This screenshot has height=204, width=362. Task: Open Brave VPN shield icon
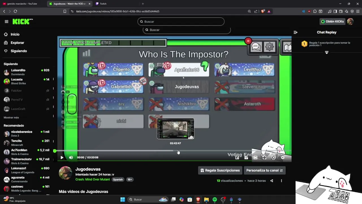352,11
